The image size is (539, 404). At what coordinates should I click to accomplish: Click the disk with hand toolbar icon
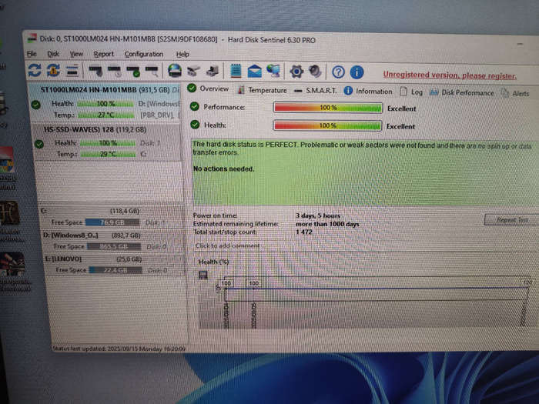click(x=96, y=71)
